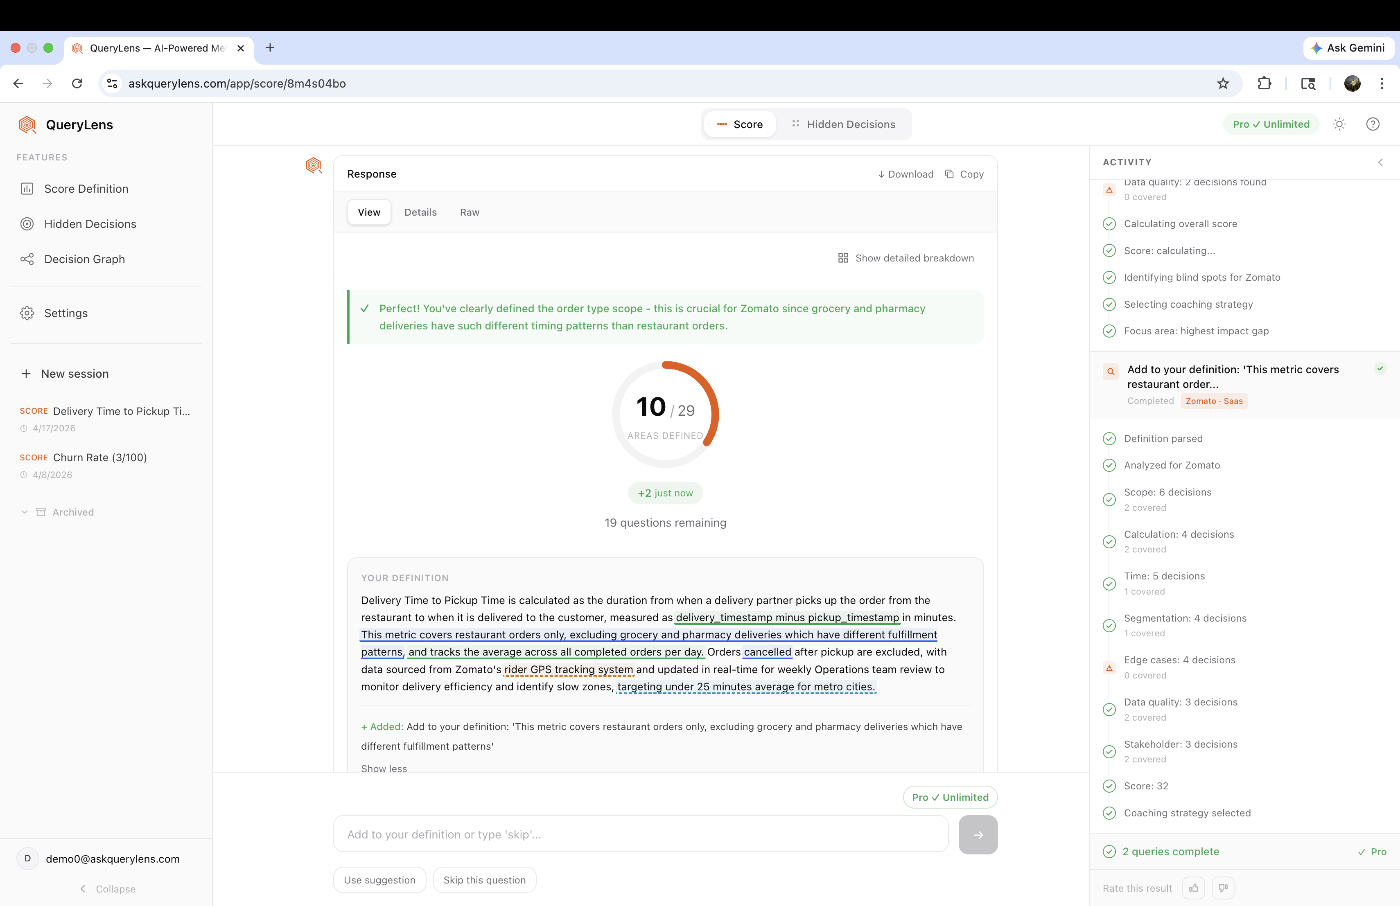Expand the Archived sessions section
Image resolution: width=1400 pixels, height=906 pixels.
(72, 512)
